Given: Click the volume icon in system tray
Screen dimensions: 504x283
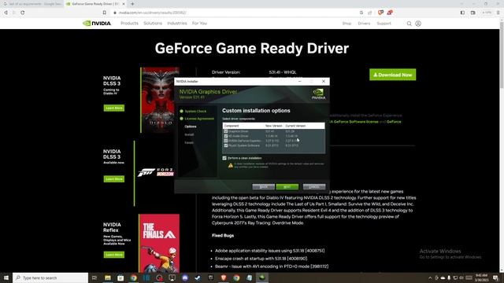Looking at the screenshot, I should pyautogui.click(x=461, y=277).
